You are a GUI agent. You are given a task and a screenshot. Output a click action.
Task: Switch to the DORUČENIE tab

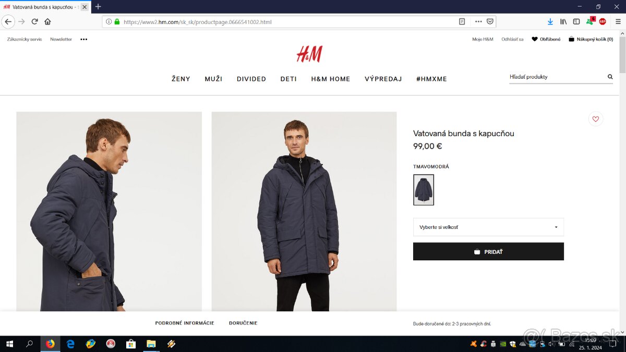243,323
